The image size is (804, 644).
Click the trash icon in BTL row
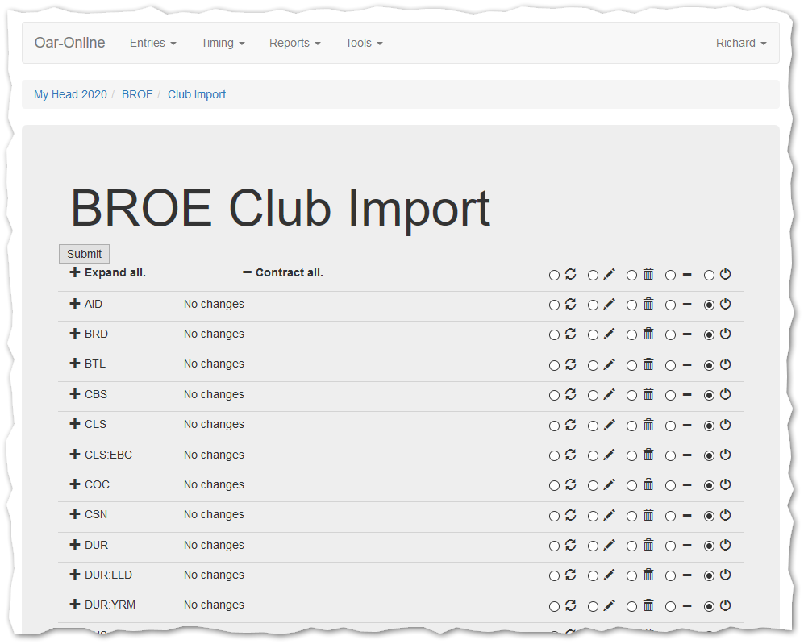(x=648, y=364)
